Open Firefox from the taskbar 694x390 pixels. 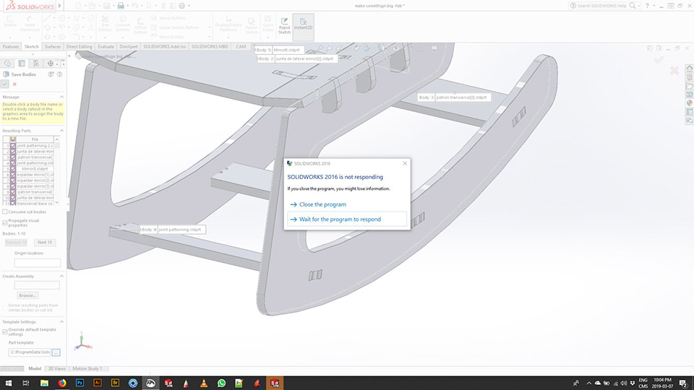click(x=62, y=383)
